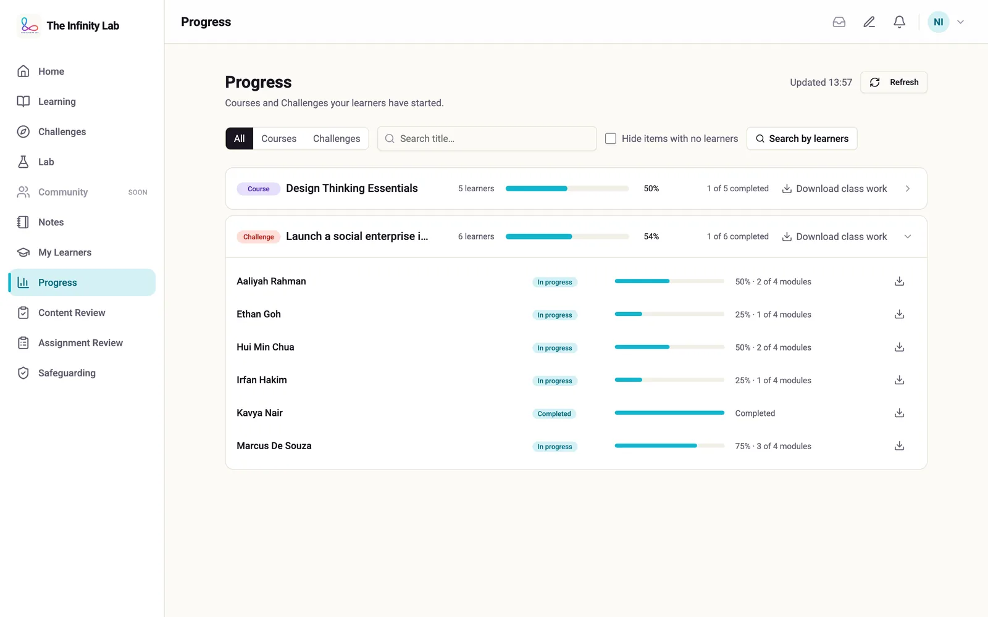Image resolution: width=988 pixels, height=617 pixels.
Task: Focus the Search title input field
Action: [x=487, y=139]
